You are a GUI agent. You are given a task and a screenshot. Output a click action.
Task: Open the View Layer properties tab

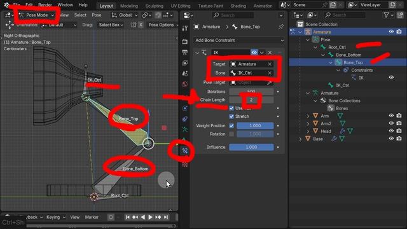coord(185,63)
